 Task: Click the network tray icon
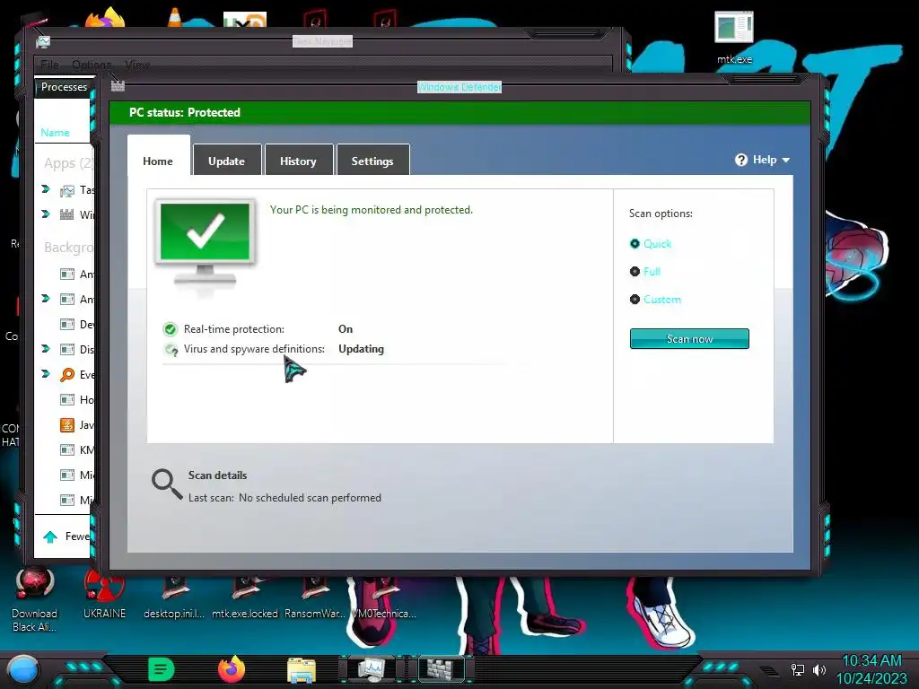pyautogui.click(x=797, y=669)
